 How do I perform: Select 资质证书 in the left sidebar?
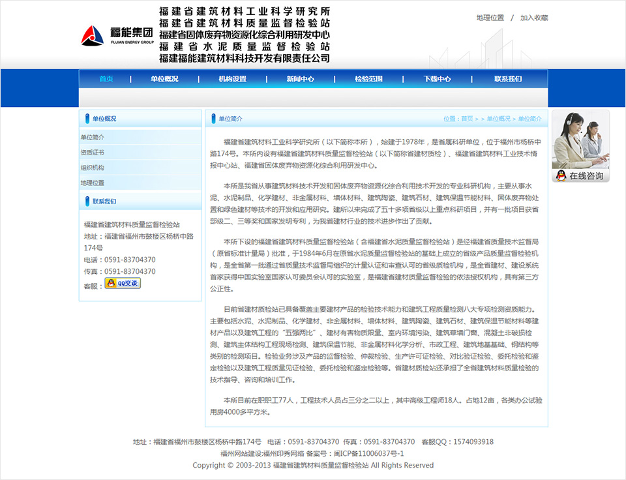pos(92,152)
